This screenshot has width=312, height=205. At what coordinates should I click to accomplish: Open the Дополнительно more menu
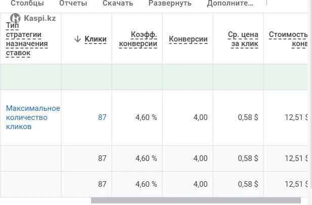click(x=230, y=3)
